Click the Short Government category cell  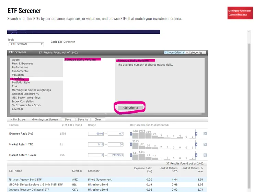point(100,180)
